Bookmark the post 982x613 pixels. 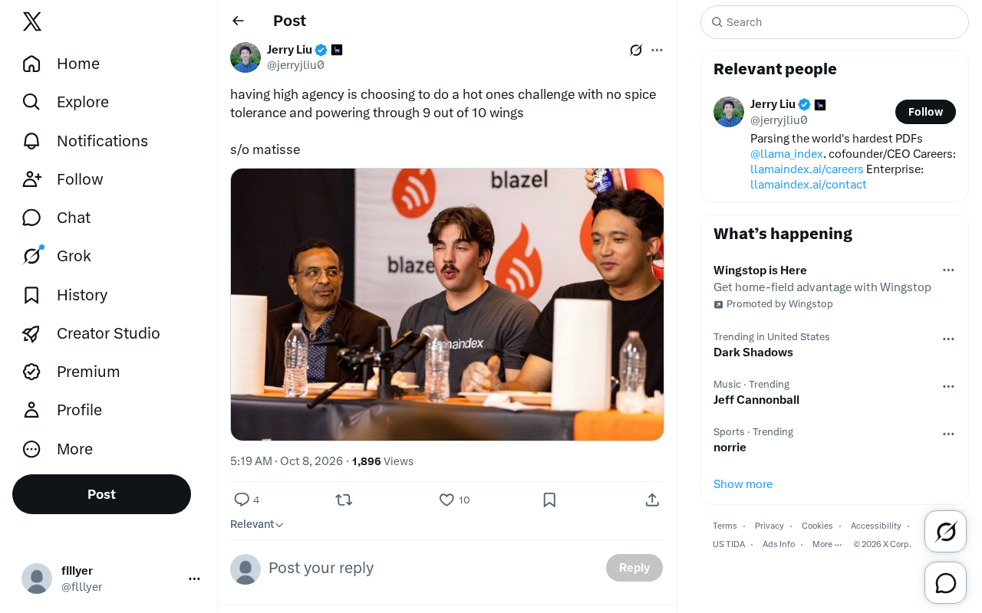(549, 500)
